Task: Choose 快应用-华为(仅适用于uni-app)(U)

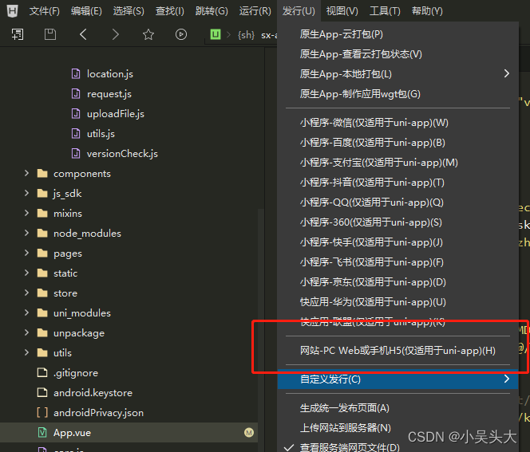Action: pyautogui.click(x=397, y=302)
